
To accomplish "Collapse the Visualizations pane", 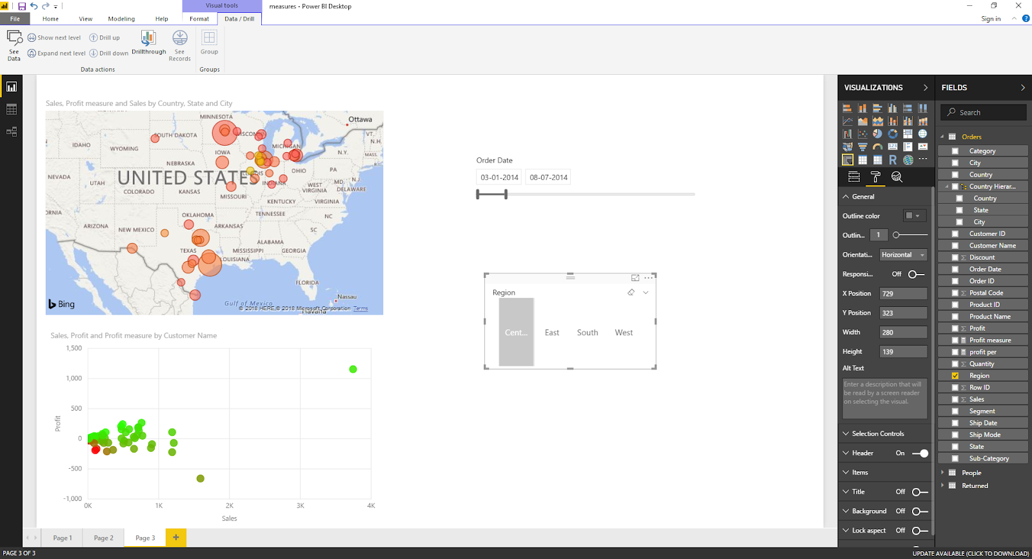I will 926,88.
